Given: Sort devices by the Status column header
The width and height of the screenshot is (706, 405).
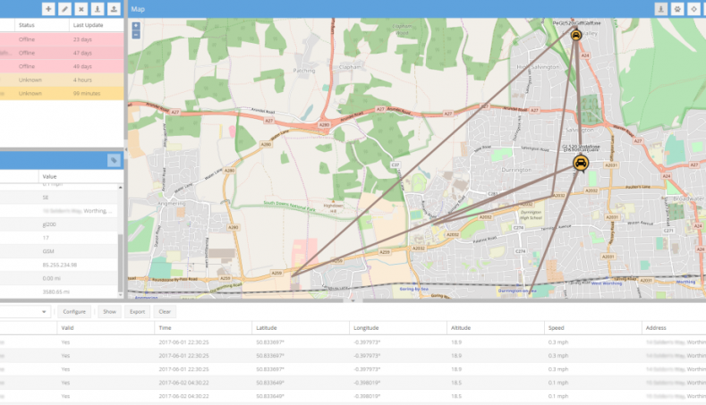Looking at the screenshot, I should [x=42, y=25].
